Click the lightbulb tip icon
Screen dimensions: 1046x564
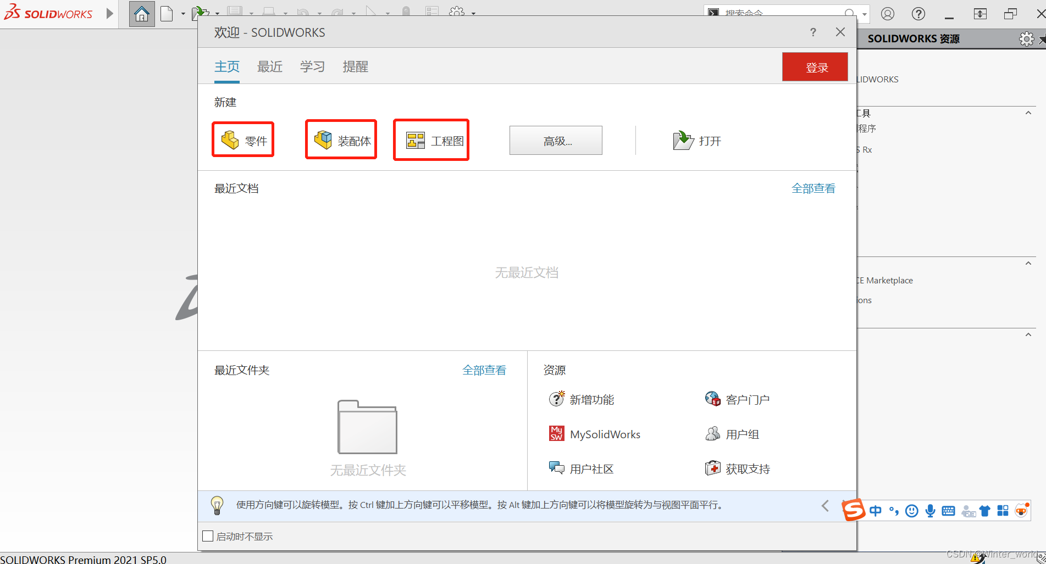[217, 505]
